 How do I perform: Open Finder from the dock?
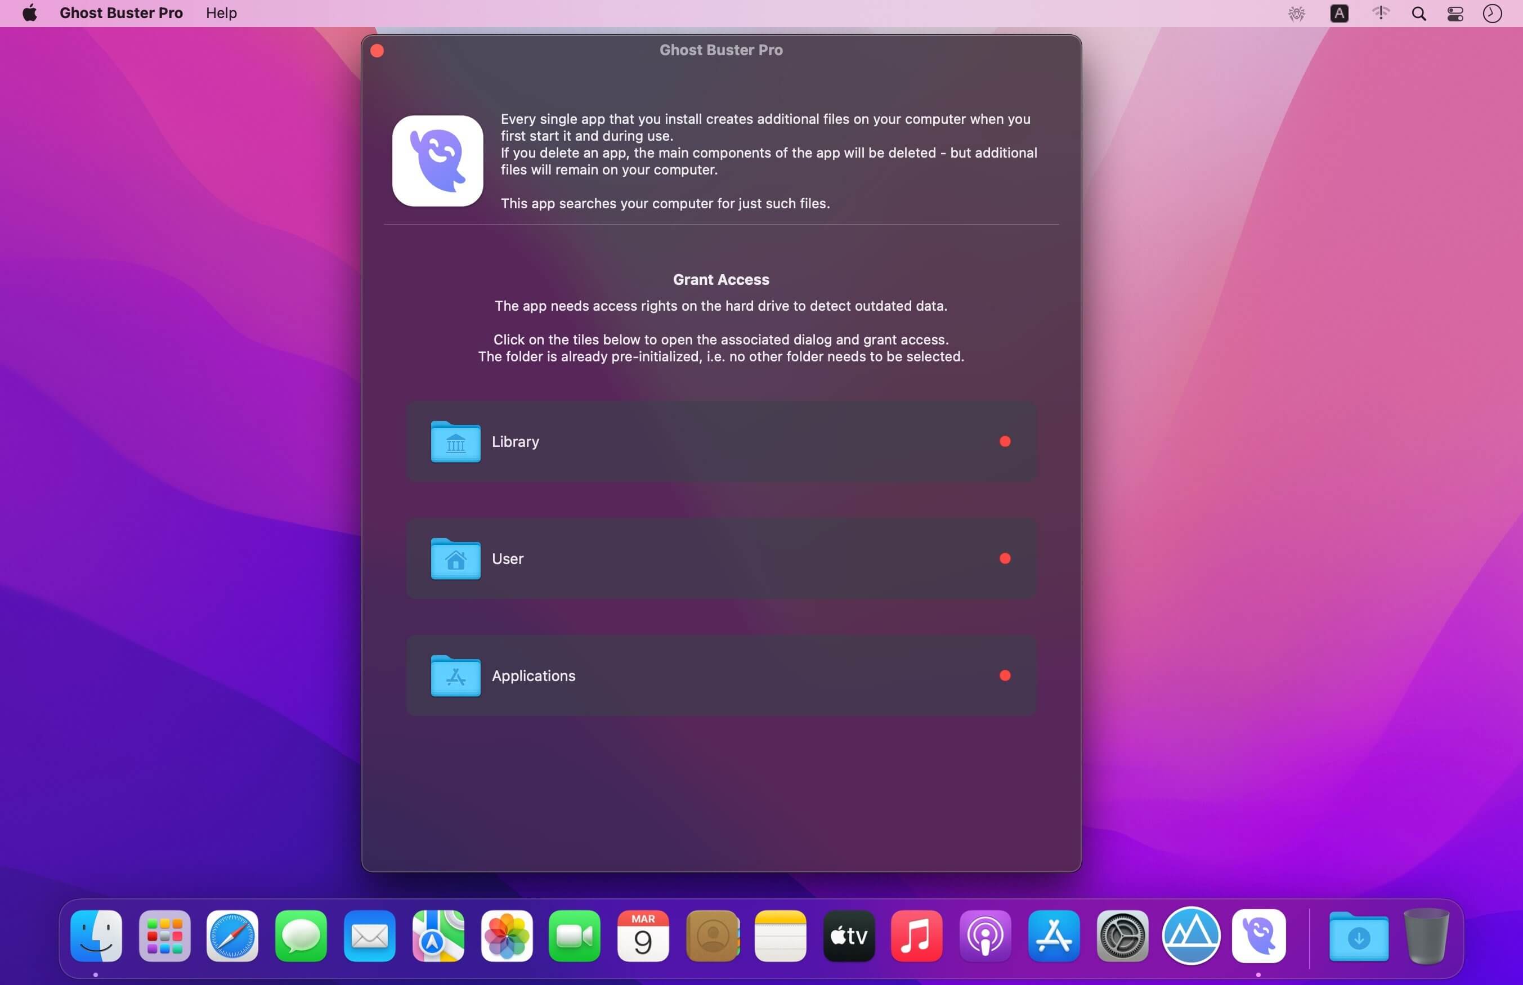97,935
